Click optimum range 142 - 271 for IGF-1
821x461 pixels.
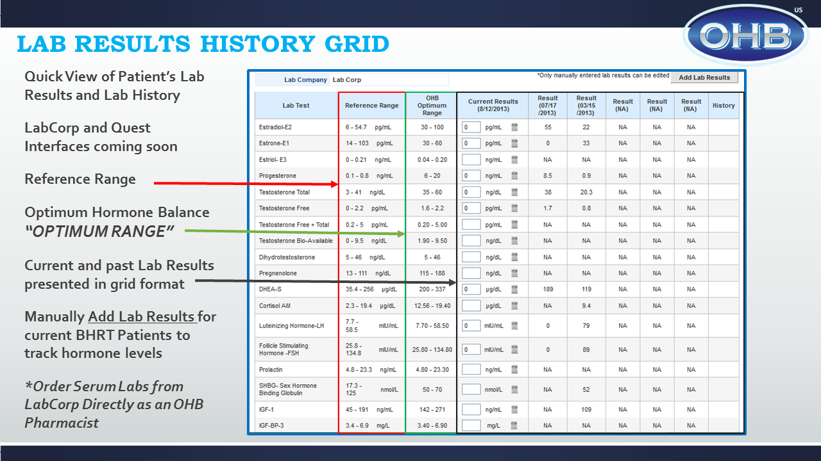[x=432, y=410]
